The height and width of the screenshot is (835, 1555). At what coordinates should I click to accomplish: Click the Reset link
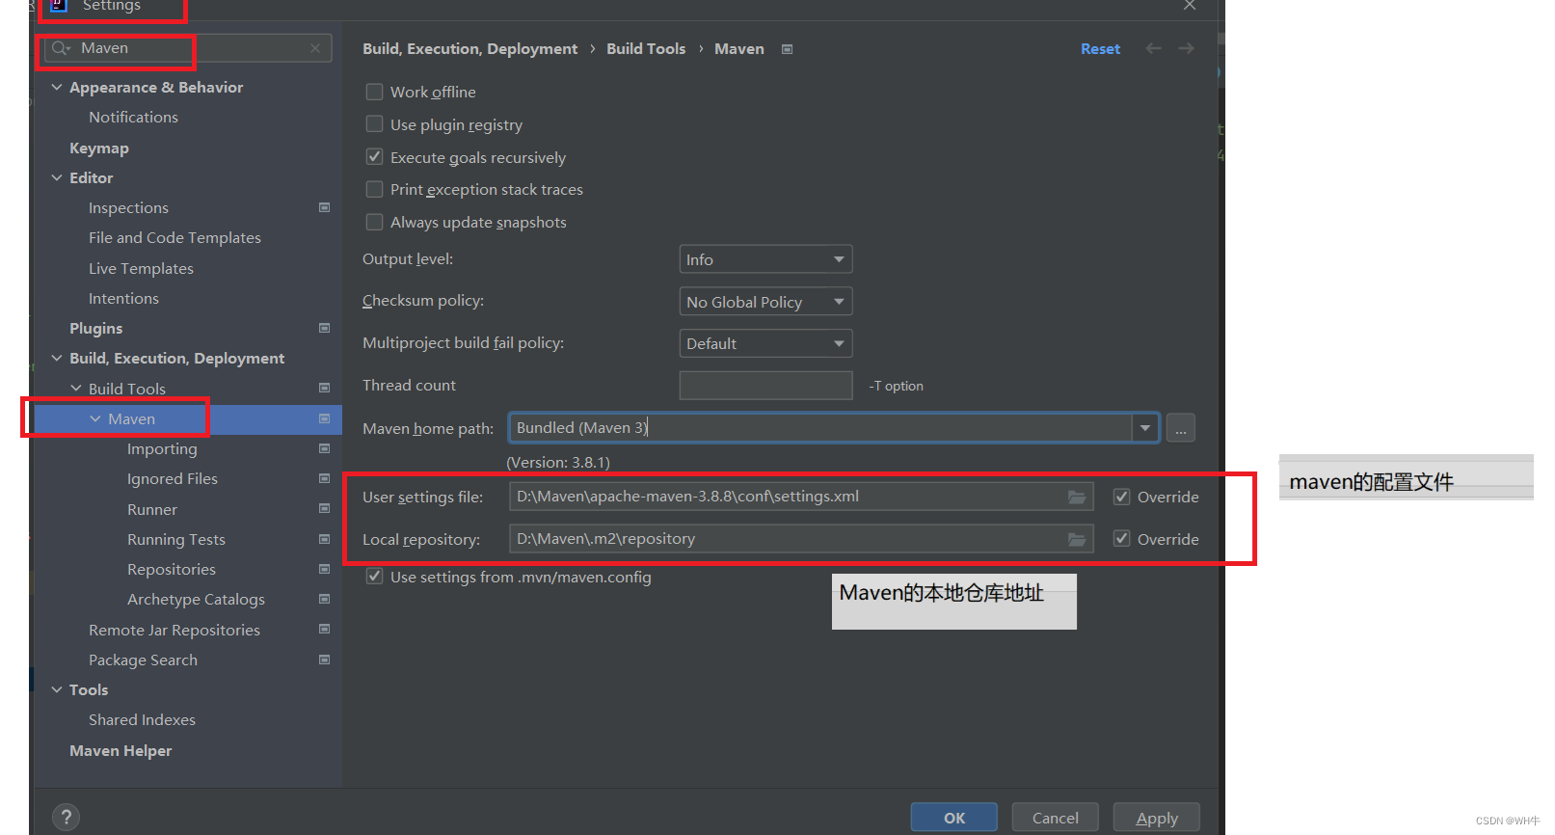tap(1100, 49)
